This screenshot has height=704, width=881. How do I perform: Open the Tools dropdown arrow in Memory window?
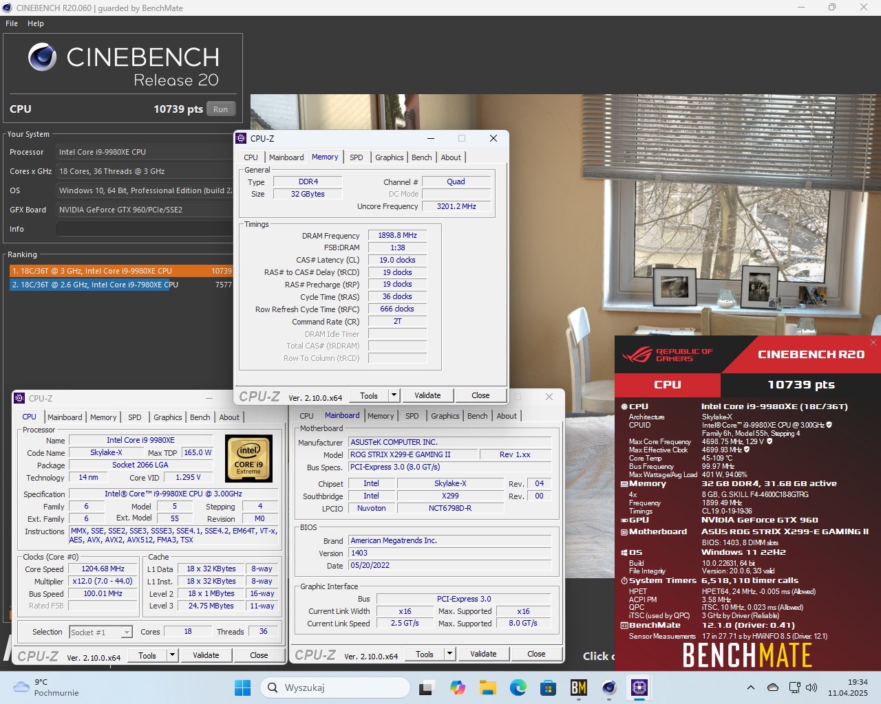(x=394, y=395)
